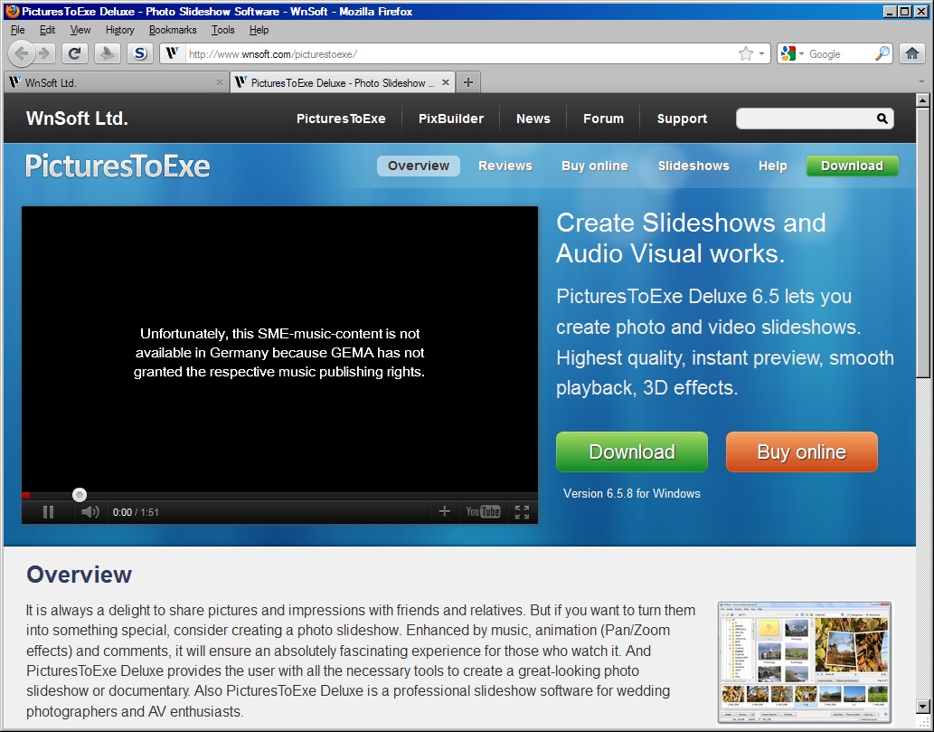Click the "Version 6.5.8 for Windows" text
Image resolution: width=934 pixels, height=732 pixels.
pos(631,493)
